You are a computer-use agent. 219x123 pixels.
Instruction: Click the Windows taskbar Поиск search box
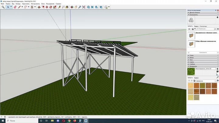point(22,121)
